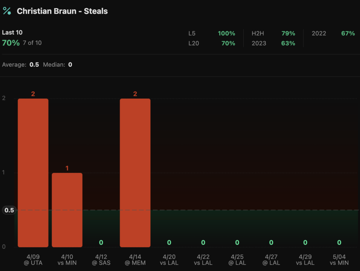Click the 4/14 @ MEM axis label
The image size is (360, 271).
point(135,260)
